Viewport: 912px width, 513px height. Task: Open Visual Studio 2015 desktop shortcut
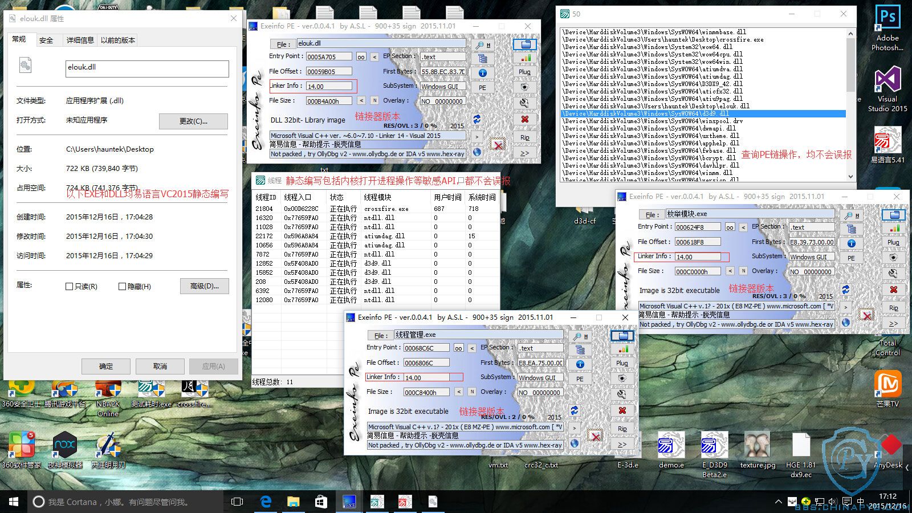[887, 88]
